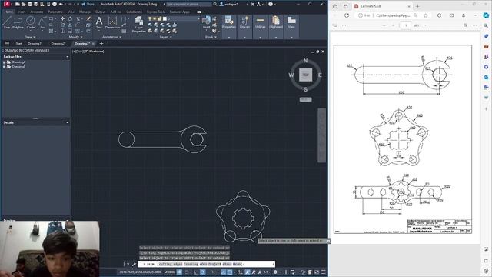Select the Arc tool
Viewport: 492px width, 277px height.
click(x=42, y=22)
